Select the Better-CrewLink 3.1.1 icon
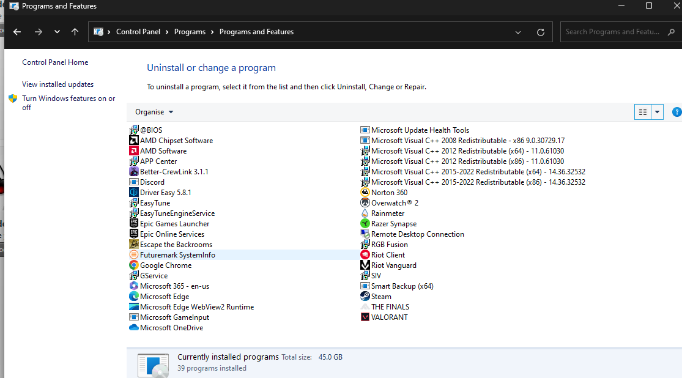The image size is (682, 378). click(134, 172)
